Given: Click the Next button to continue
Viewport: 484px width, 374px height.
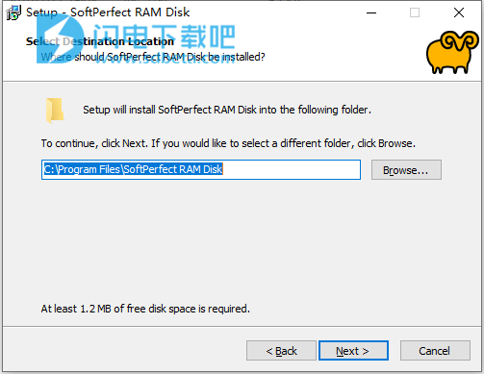Looking at the screenshot, I should 353,351.
